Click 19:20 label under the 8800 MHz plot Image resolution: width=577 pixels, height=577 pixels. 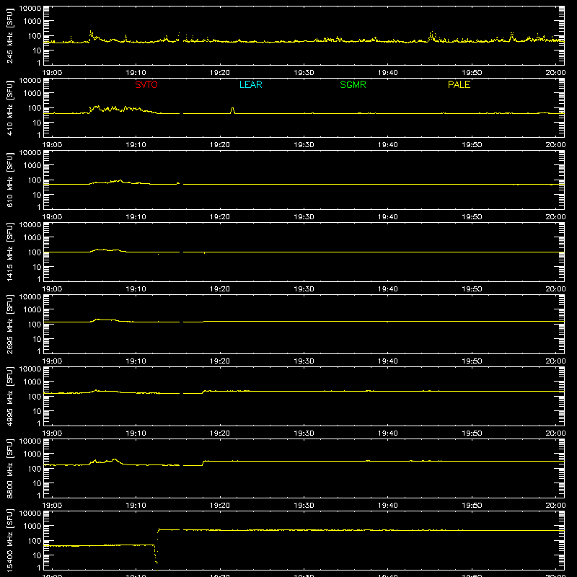(220, 506)
